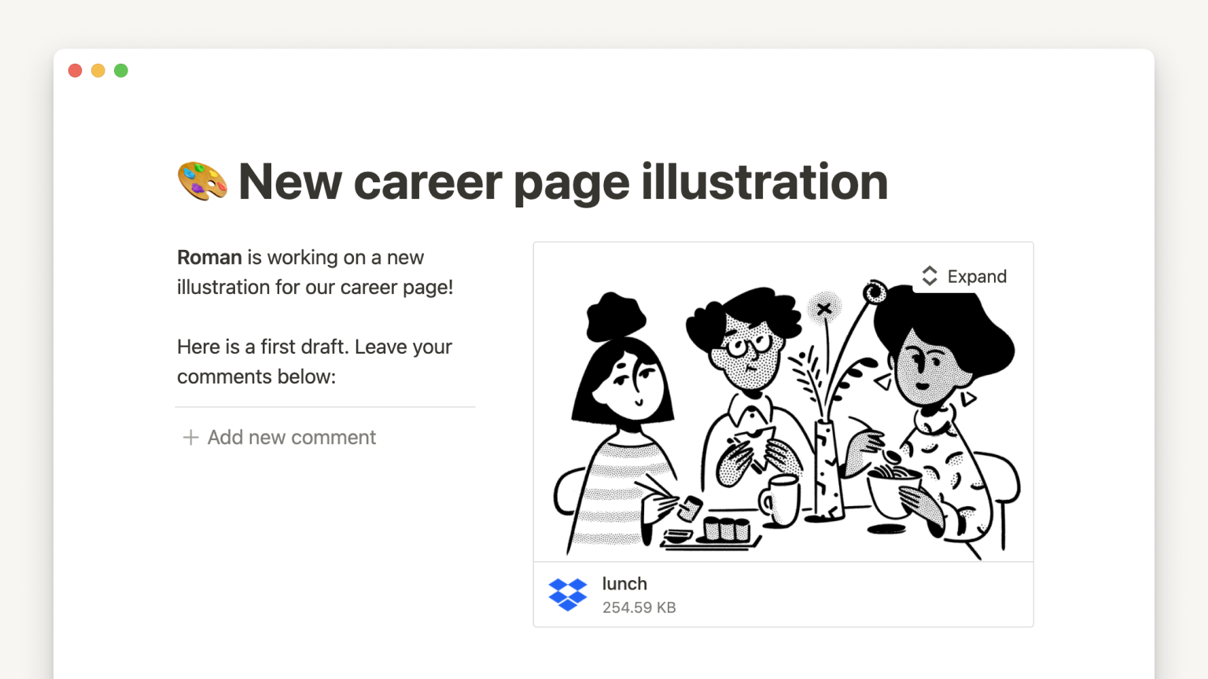Screen dimensions: 1208x679
Task: Click the palette emoji page icon
Action: 202,182
